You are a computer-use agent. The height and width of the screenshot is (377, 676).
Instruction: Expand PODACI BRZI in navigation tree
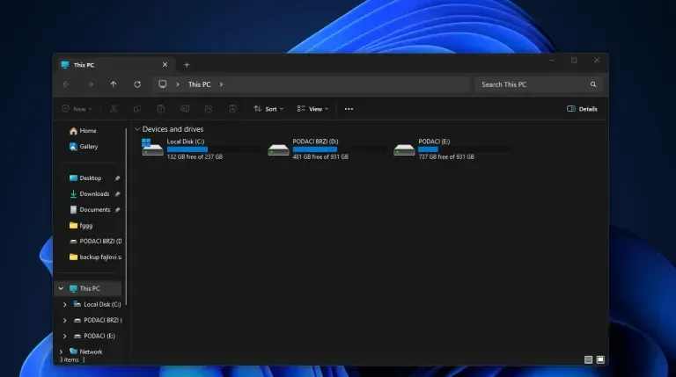pos(64,320)
